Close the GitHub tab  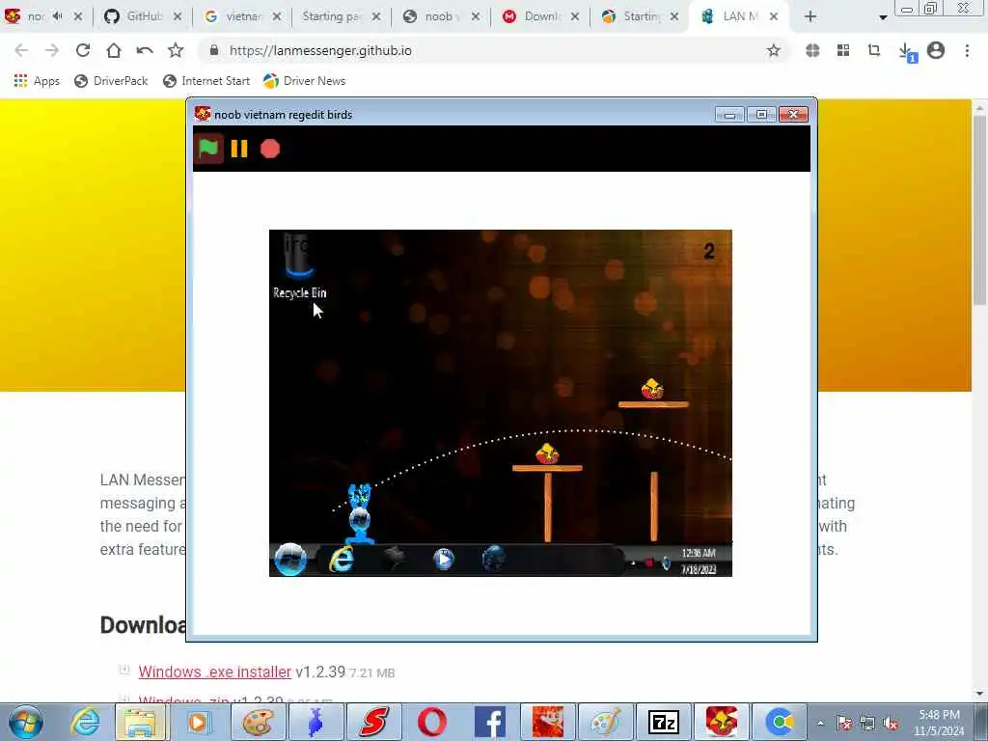pyautogui.click(x=178, y=16)
